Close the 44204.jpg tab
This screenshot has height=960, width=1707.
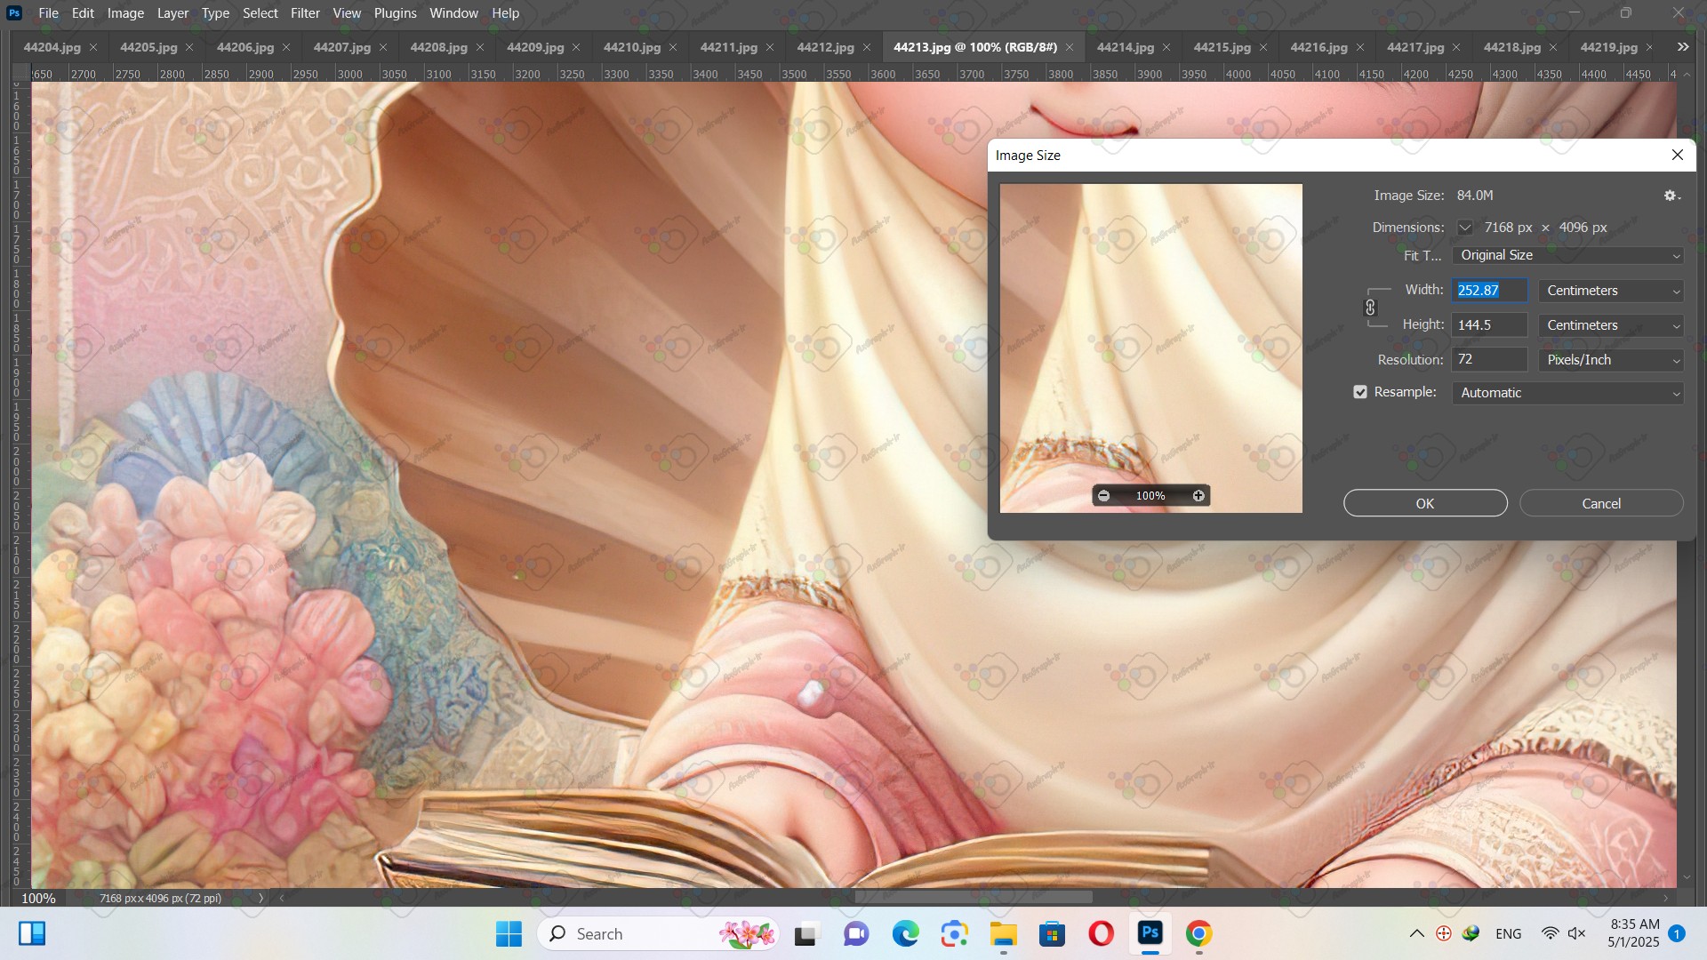[93, 47]
